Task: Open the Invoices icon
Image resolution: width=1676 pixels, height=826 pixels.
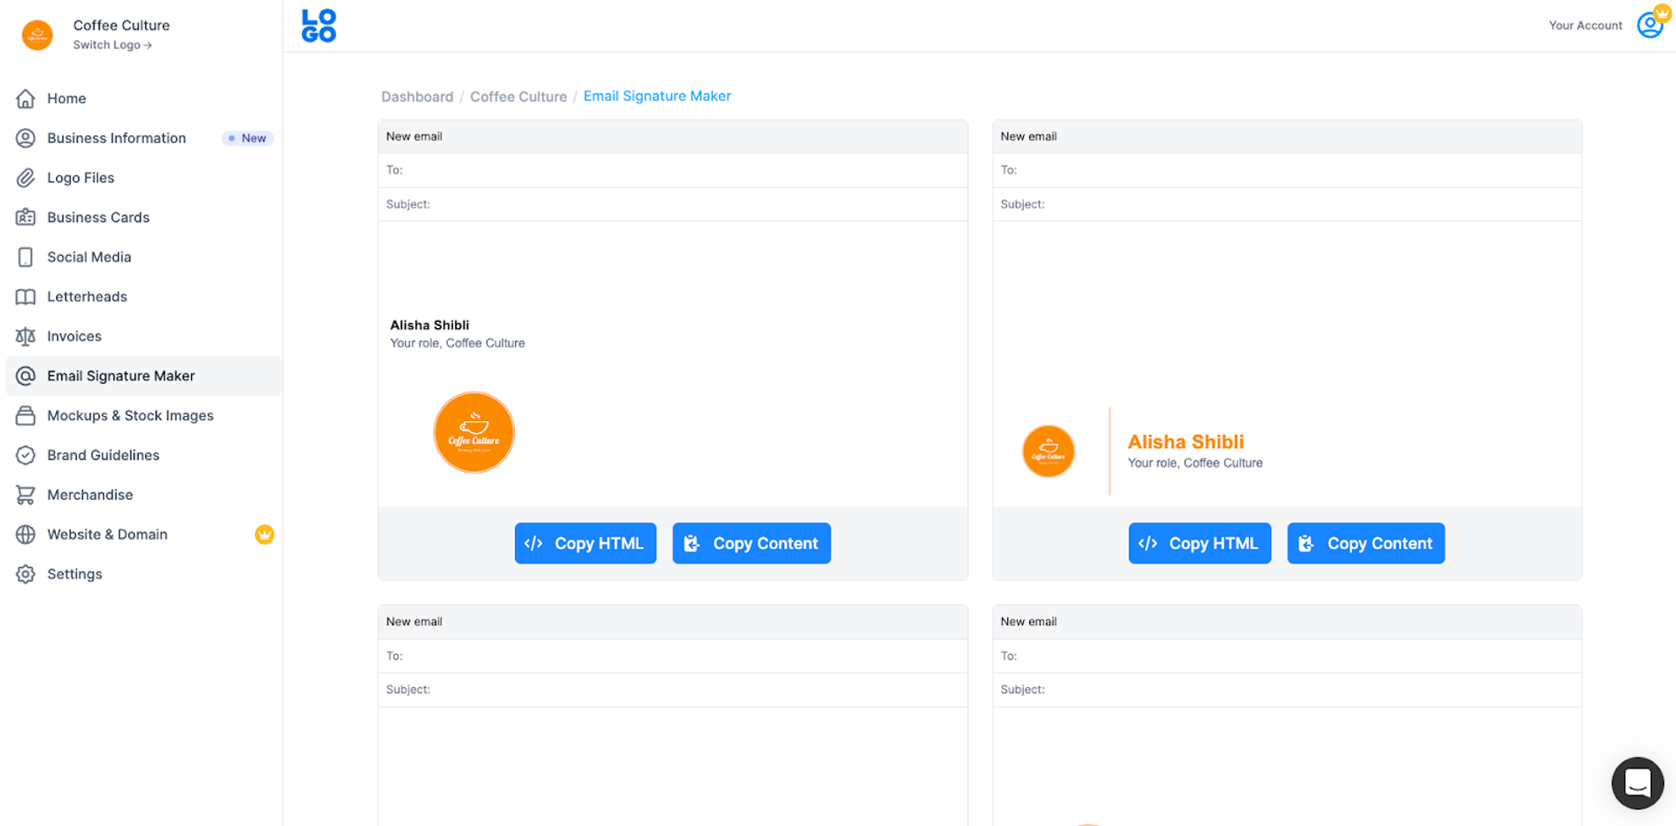Action: click(26, 336)
